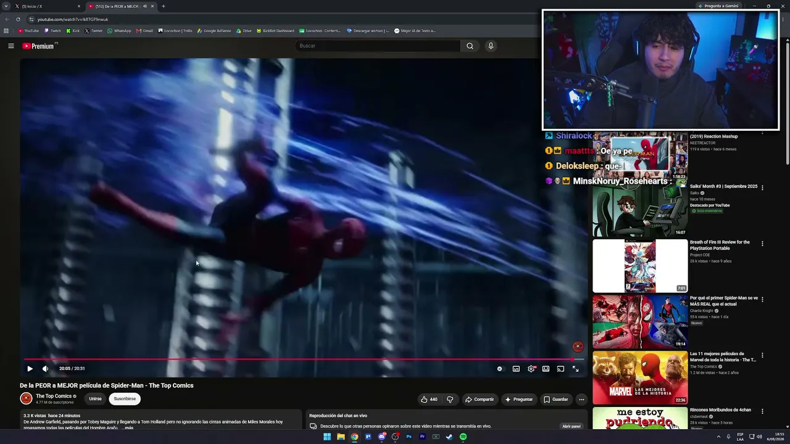Open 'Por qué el primer Spider-Man' video title
Screen dimensions: 790x444
tap(724, 301)
